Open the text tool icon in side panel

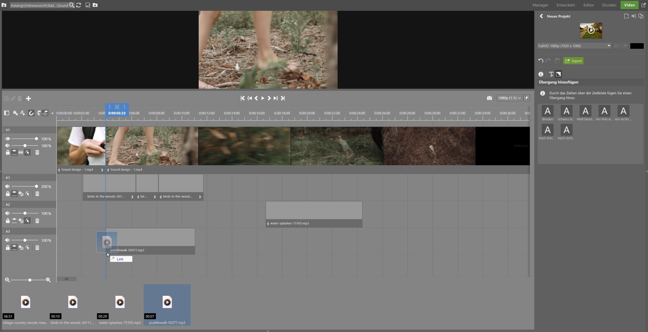click(551, 74)
